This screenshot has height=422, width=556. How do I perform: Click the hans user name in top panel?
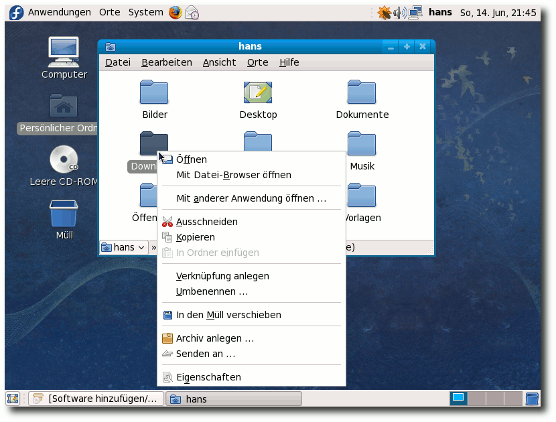coord(440,12)
